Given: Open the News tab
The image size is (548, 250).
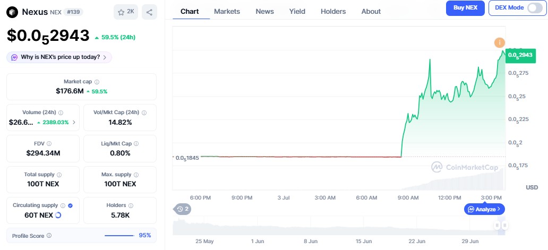Looking at the screenshot, I should (x=264, y=12).
